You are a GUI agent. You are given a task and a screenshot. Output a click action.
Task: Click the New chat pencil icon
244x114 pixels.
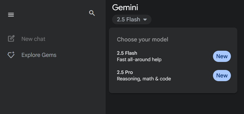(x=11, y=38)
